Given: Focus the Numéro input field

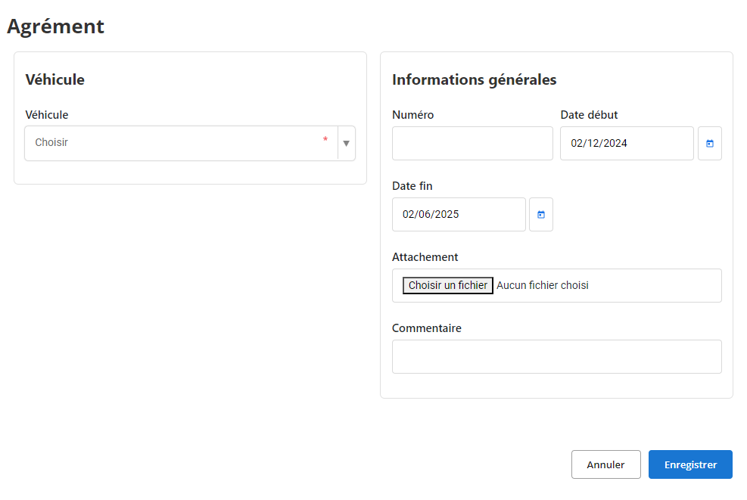Looking at the screenshot, I should pyautogui.click(x=472, y=143).
